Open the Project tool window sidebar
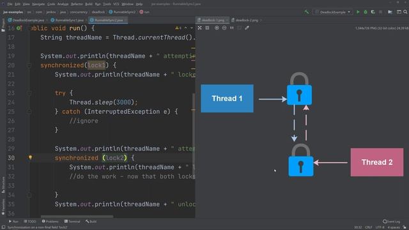409x230 pixels. tap(3, 26)
